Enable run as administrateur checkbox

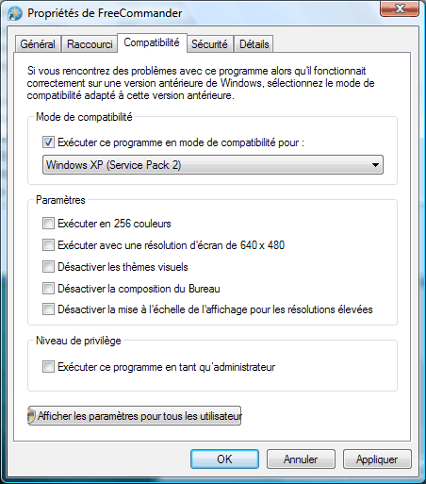point(48,367)
